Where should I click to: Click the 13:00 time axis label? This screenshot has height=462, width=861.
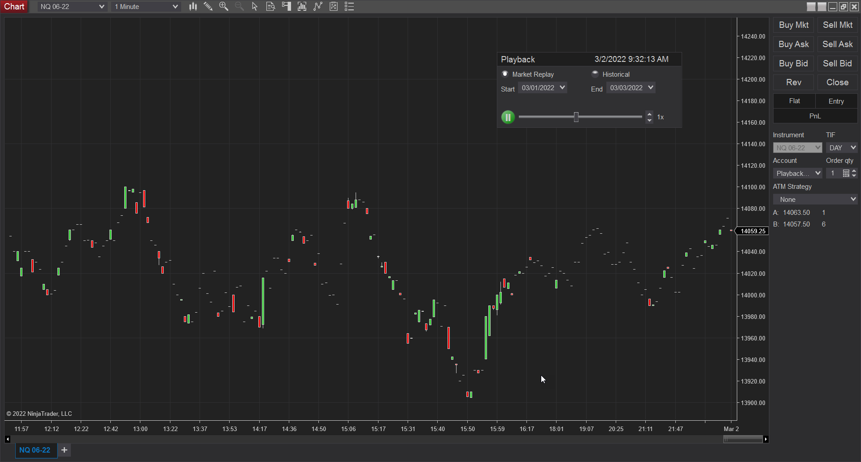pyautogui.click(x=140, y=429)
